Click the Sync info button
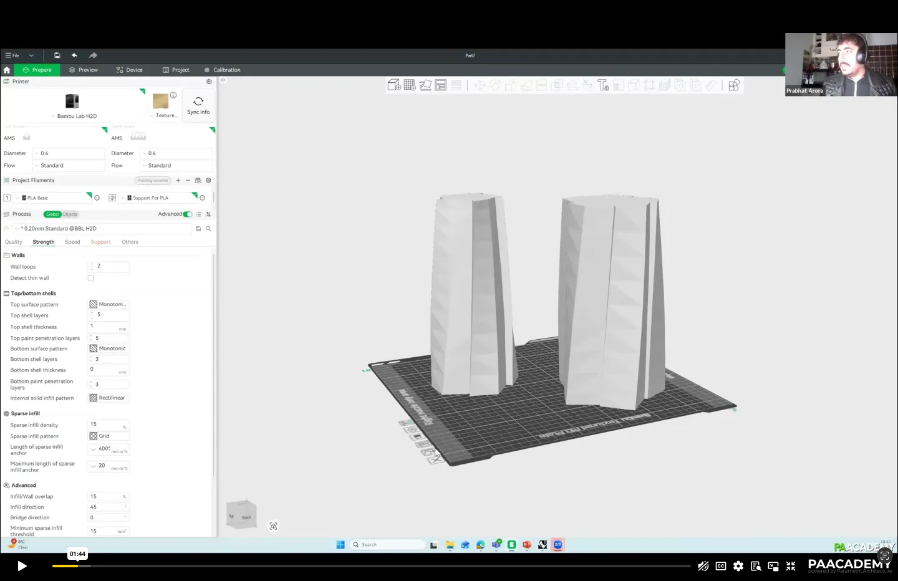Viewport: 898px width, 581px height. click(198, 105)
